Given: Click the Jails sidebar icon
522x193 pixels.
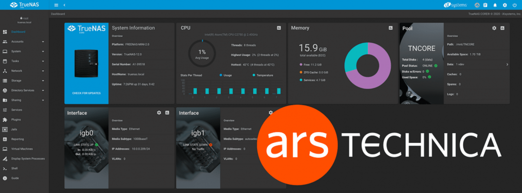Looking at the screenshot, I should pyautogui.click(x=5, y=129).
